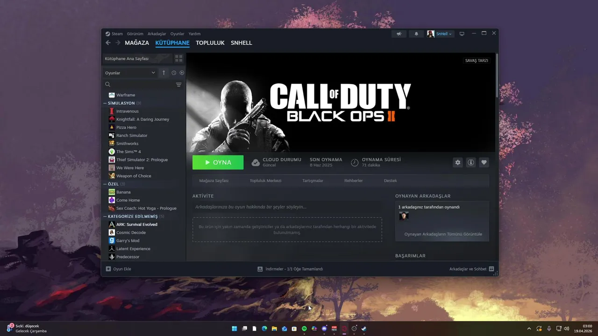
Task: Open the SNHELL profile tab
Action: click(x=242, y=43)
